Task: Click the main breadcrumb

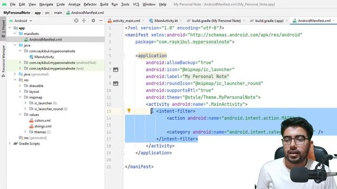Action: coord(58,13)
